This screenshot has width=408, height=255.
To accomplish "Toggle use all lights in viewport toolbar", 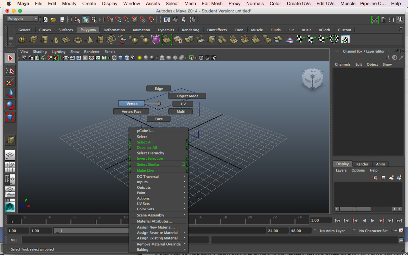I will coord(139,58).
